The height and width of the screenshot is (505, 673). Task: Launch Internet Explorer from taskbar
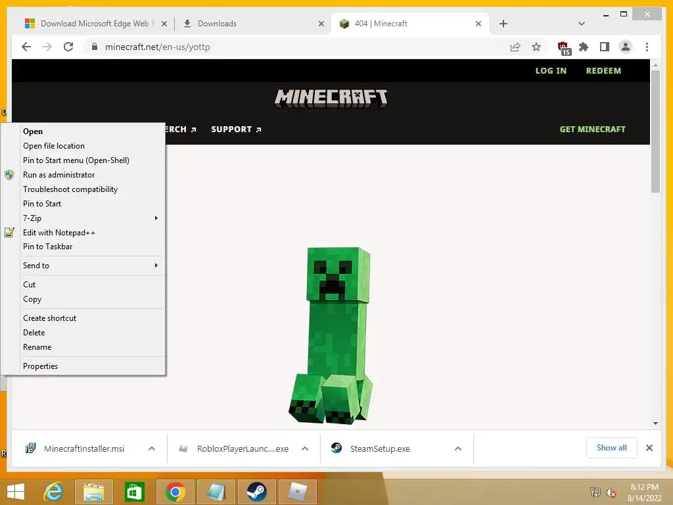click(54, 492)
